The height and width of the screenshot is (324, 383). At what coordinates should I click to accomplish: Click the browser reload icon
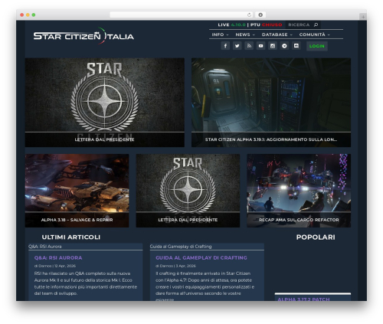click(249, 15)
